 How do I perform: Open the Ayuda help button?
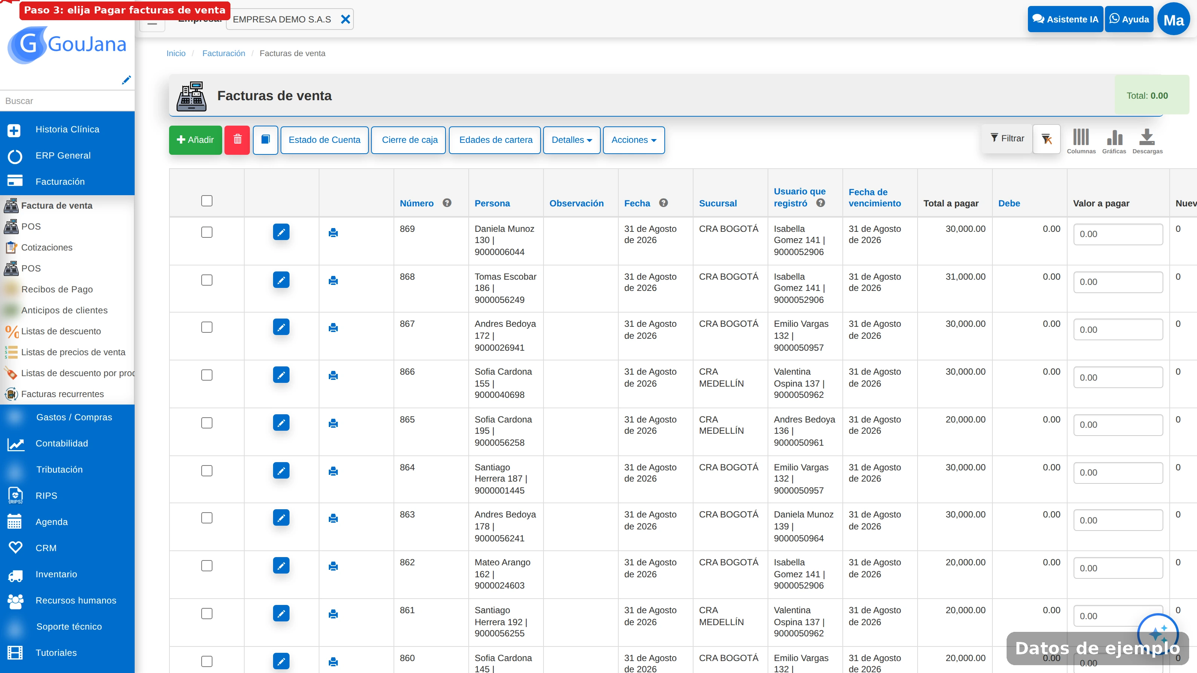1129,19
